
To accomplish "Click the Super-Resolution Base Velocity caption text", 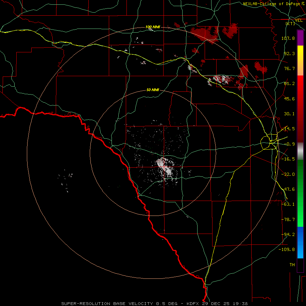I will click(x=154, y=304).
